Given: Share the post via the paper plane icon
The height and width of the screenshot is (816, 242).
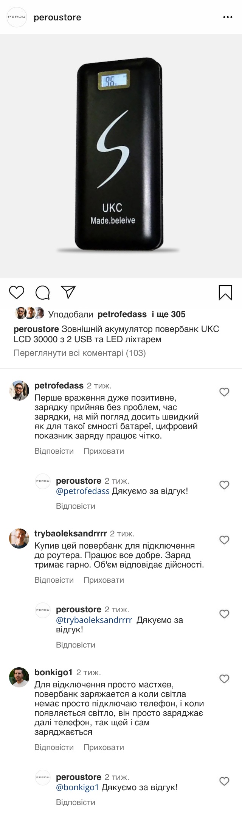Looking at the screenshot, I should coord(69,292).
